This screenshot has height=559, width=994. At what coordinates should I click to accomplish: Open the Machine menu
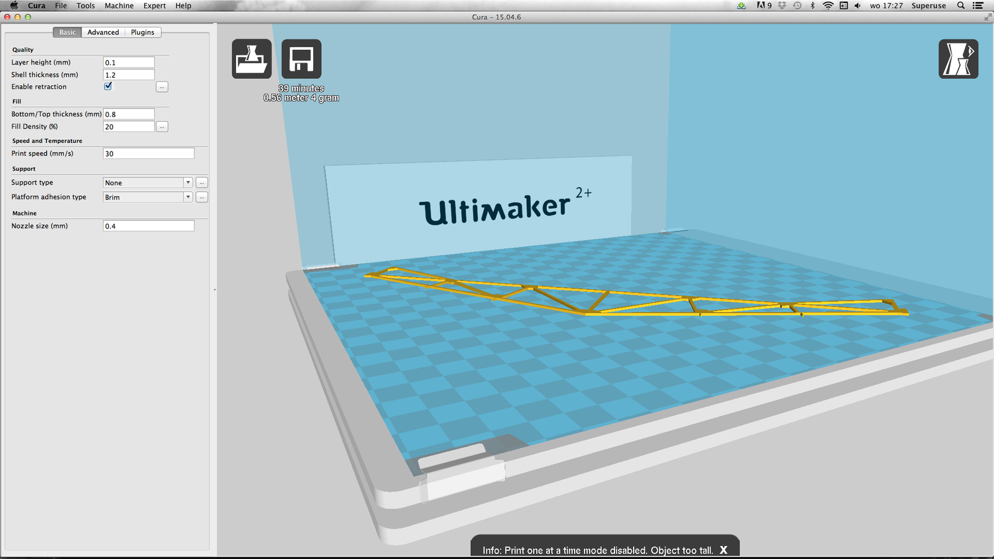coord(119,6)
